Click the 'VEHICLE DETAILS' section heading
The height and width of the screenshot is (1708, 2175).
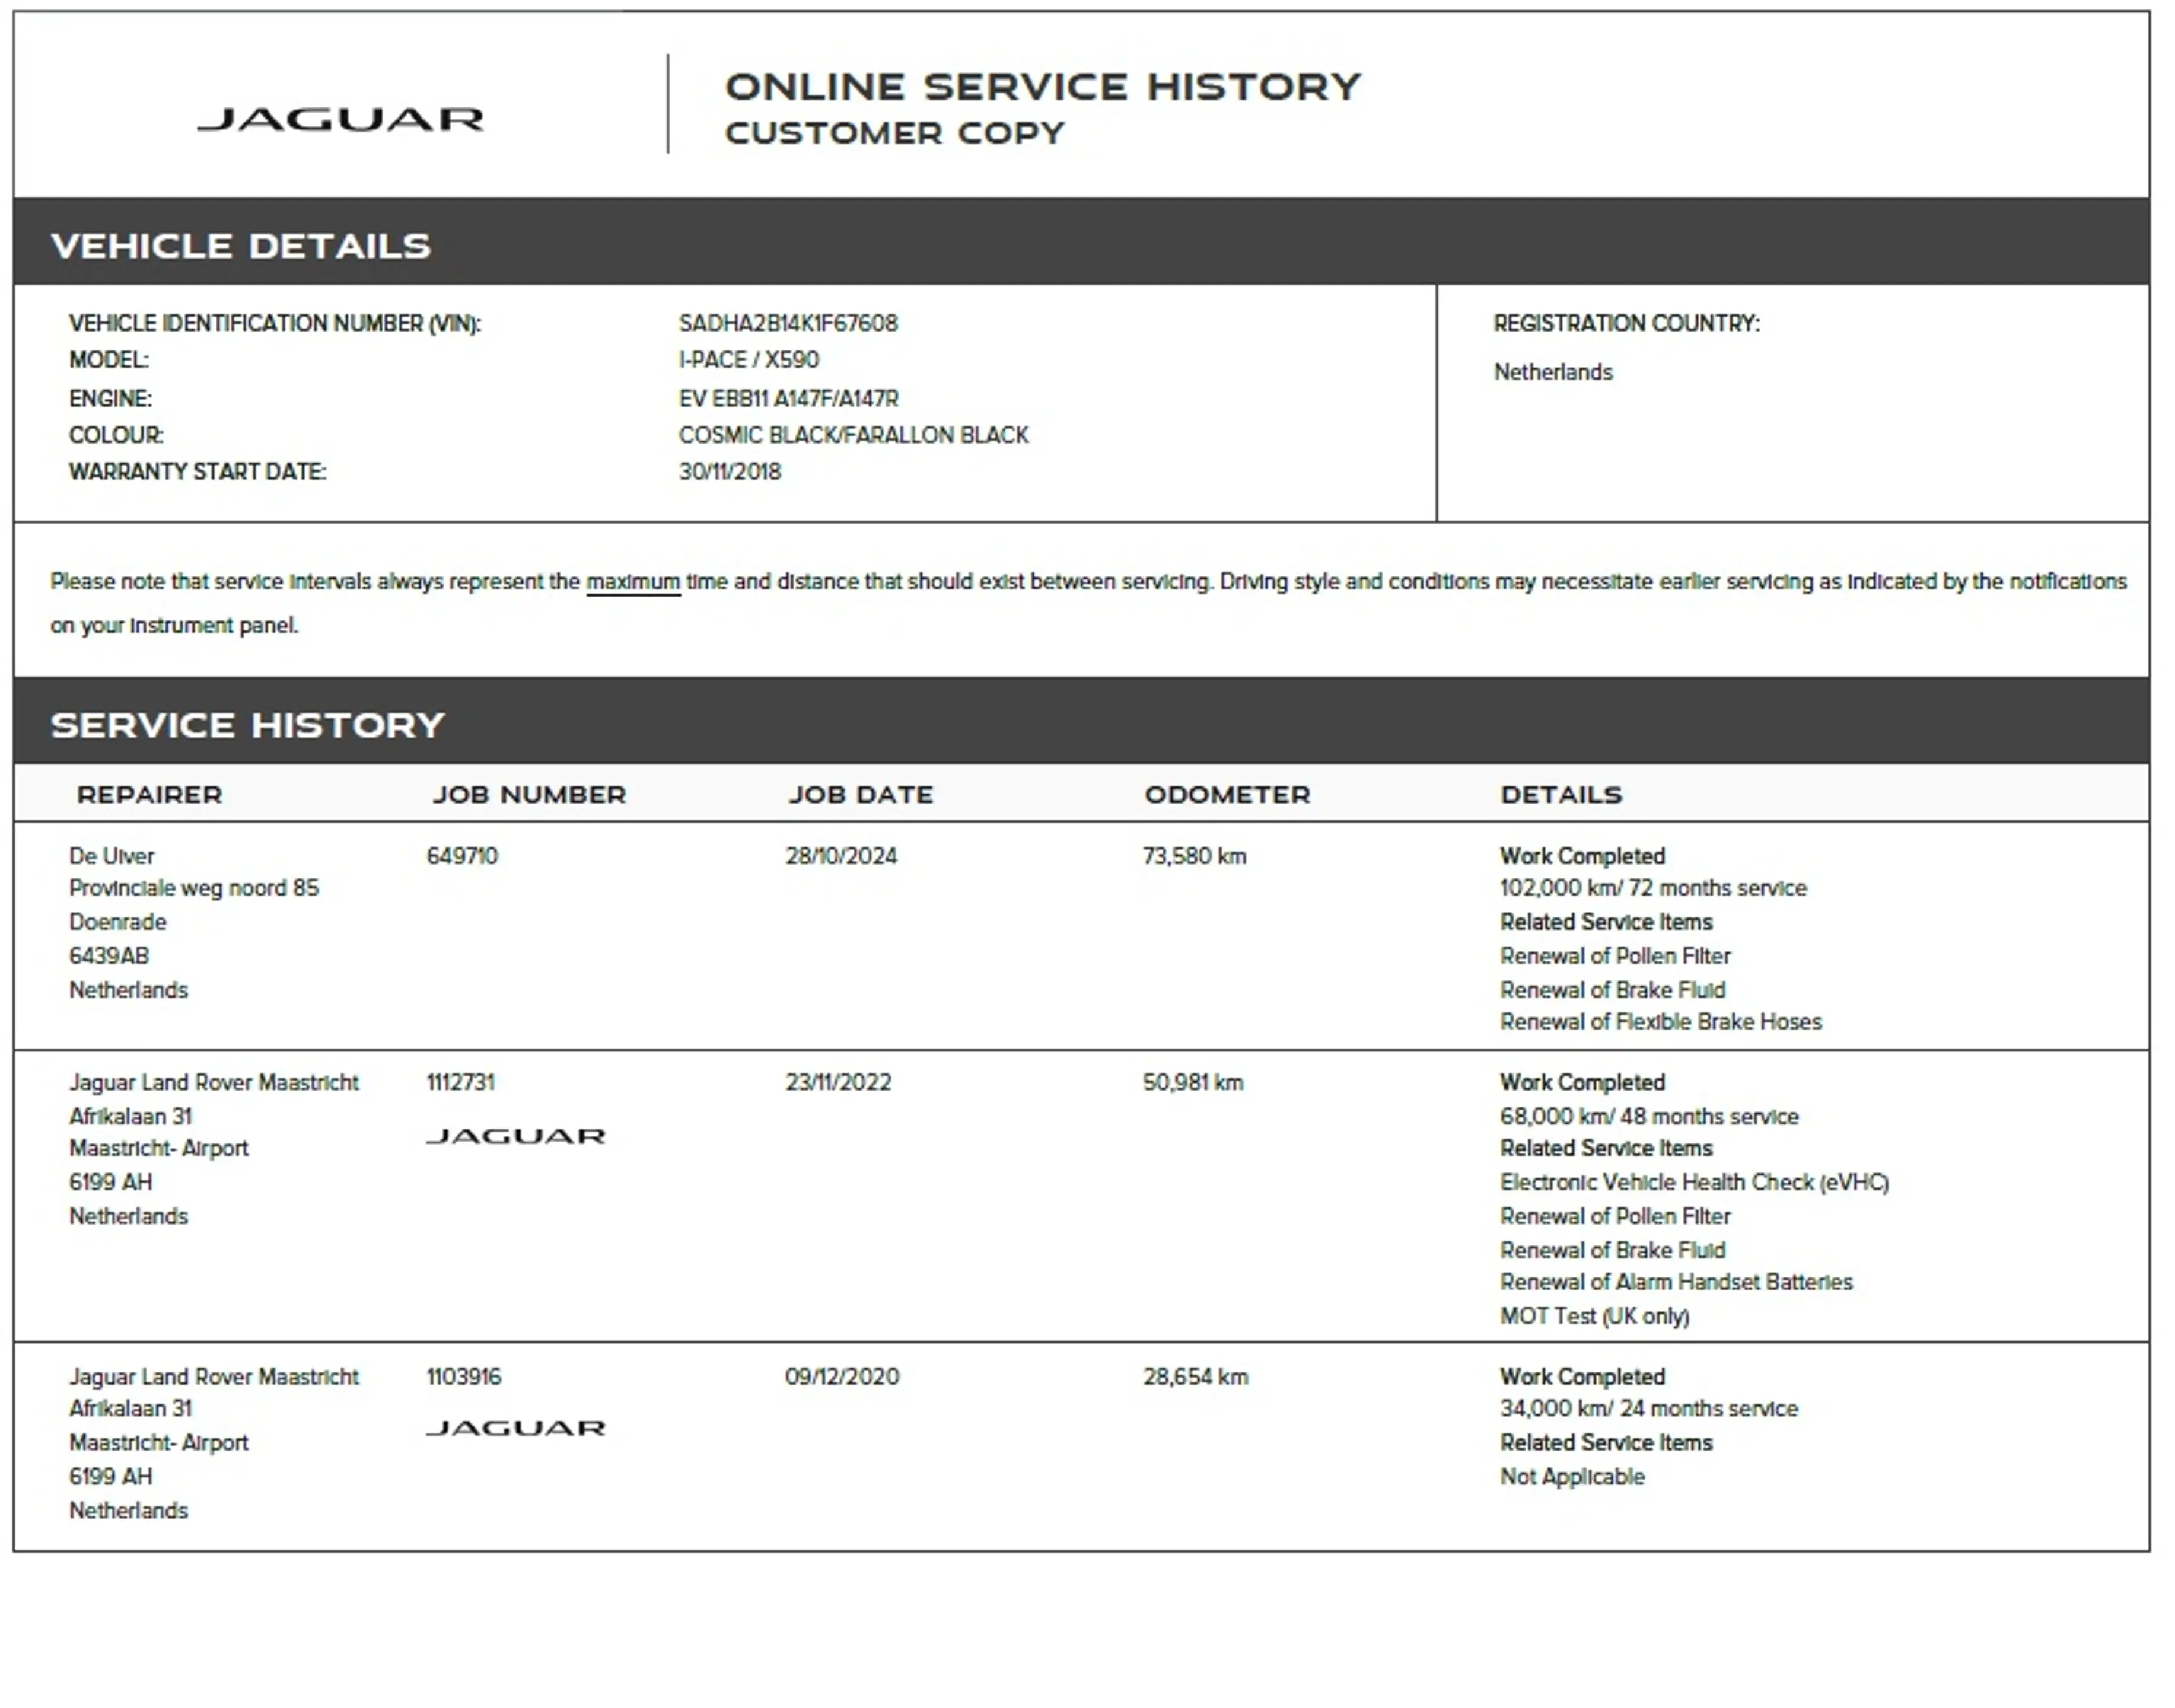[241, 246]
